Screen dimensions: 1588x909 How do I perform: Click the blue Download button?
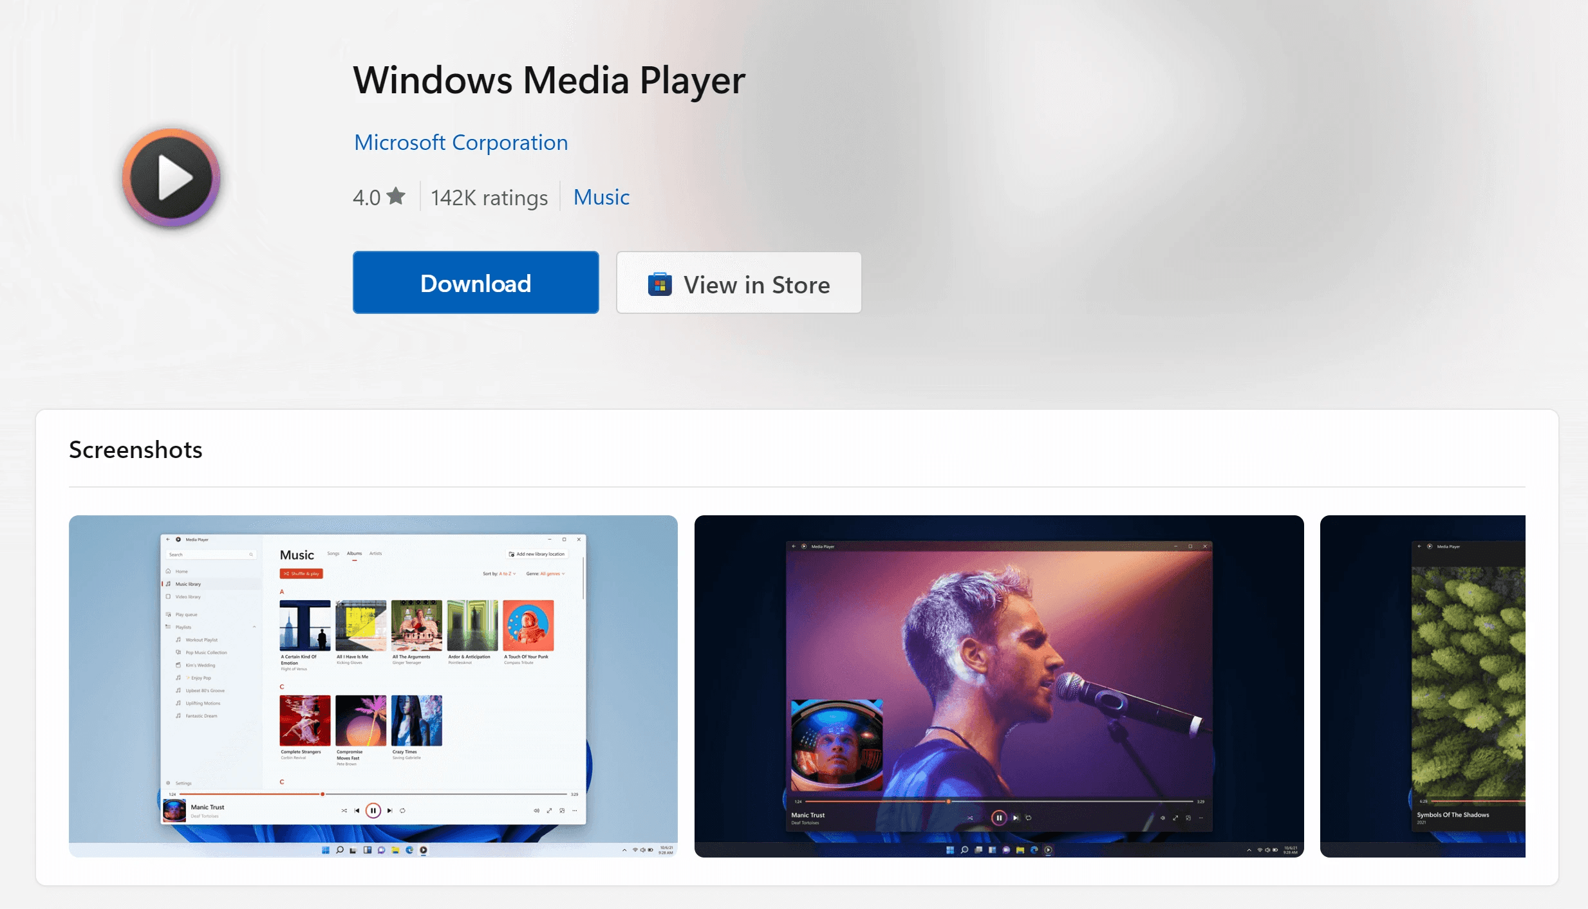pos(476,282)
